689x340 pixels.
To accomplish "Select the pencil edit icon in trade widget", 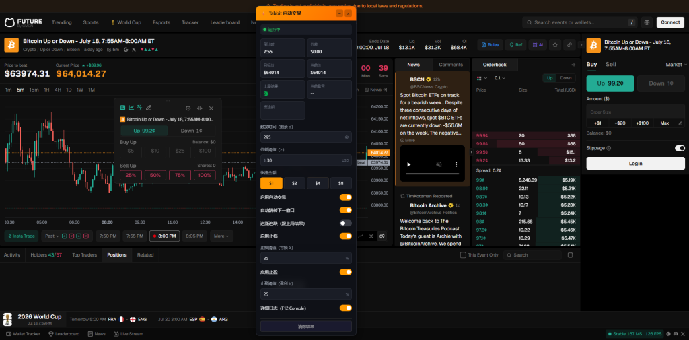I will point(149,108).
